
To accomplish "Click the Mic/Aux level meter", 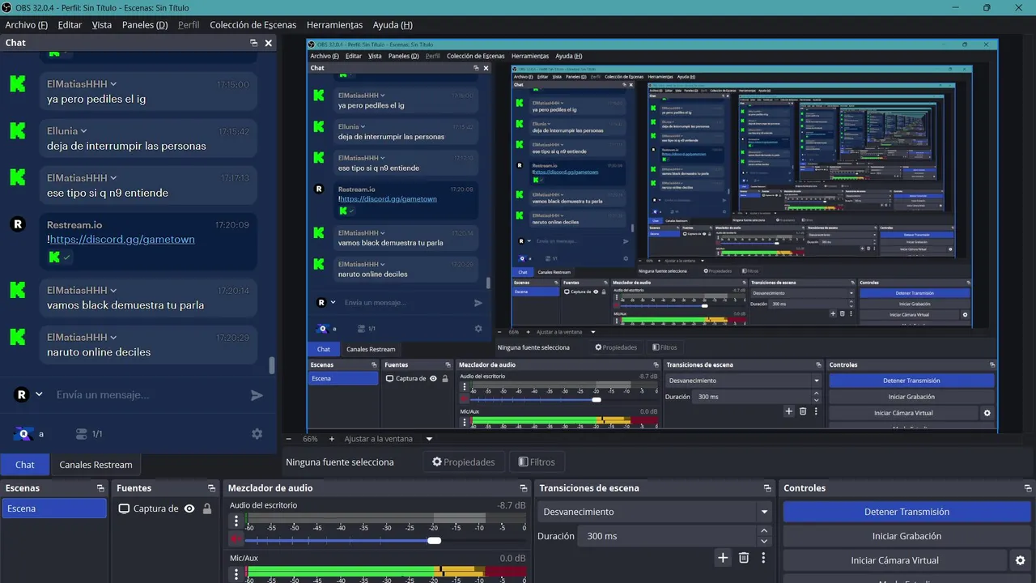I will pyautogui.click(x=386, y=572).
